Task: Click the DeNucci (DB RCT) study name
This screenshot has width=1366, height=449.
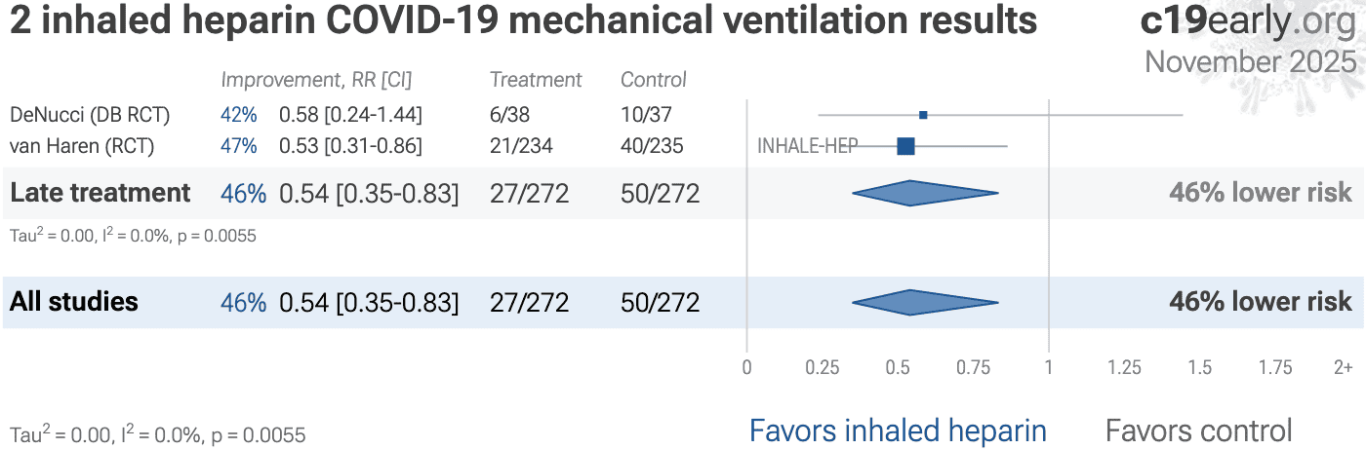Action: point(90,115)
